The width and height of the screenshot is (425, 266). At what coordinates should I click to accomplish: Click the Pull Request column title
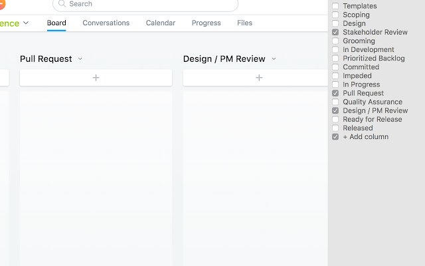point(46,59)
